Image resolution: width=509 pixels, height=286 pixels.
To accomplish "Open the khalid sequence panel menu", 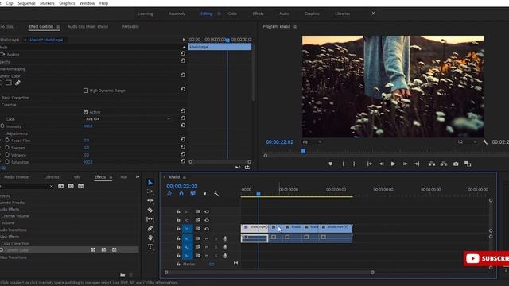I will tap(185, 177).
